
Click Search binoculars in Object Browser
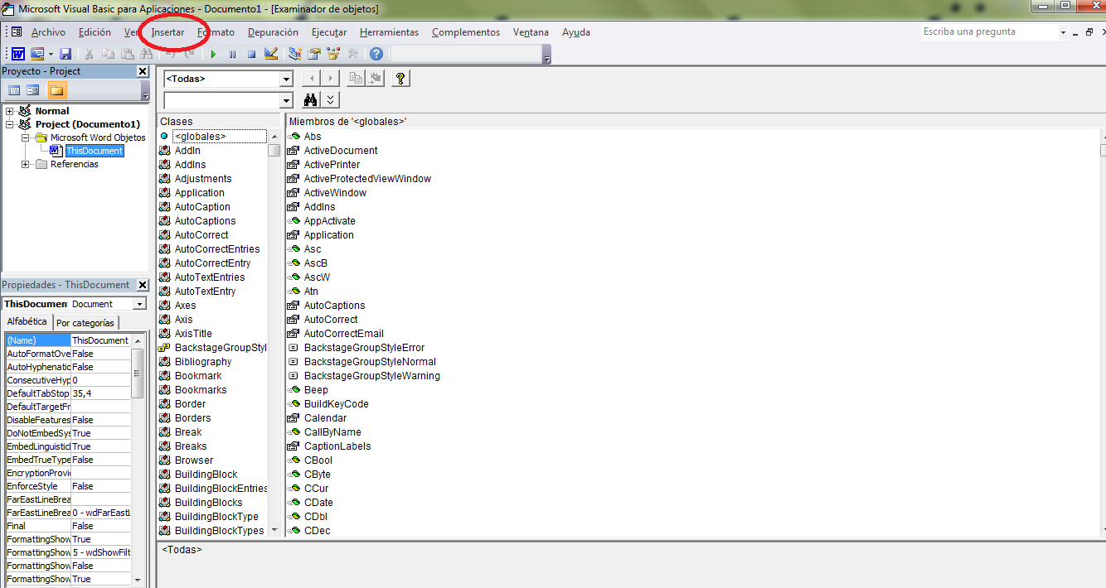pyautogui.click(x=311, y=100)
